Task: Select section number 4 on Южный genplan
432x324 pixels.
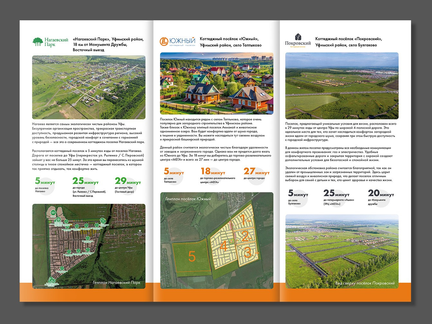Action: click(x=223, y=246)
